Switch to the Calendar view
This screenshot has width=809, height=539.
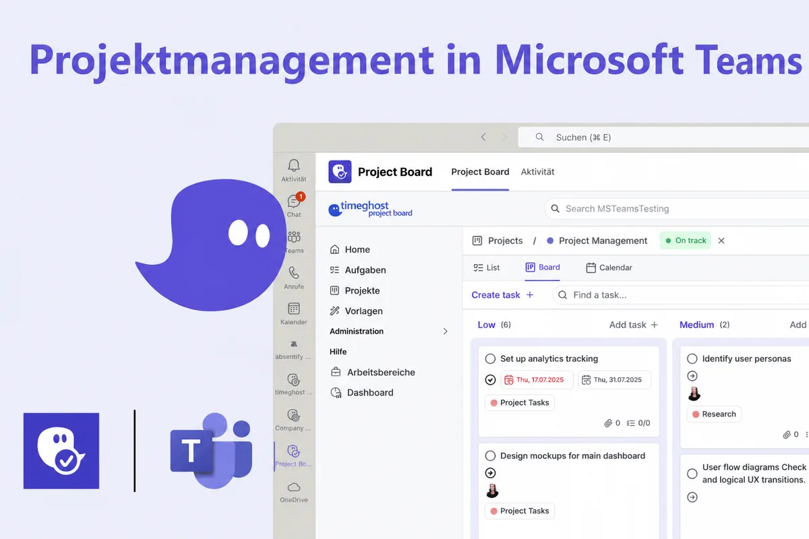point(609,267)
